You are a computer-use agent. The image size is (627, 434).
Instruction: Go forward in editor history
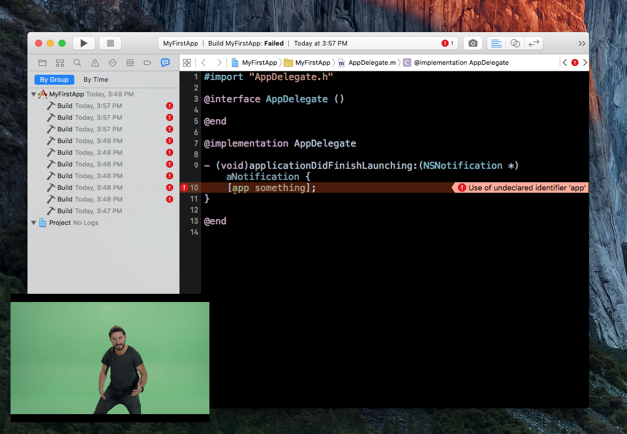219,63
